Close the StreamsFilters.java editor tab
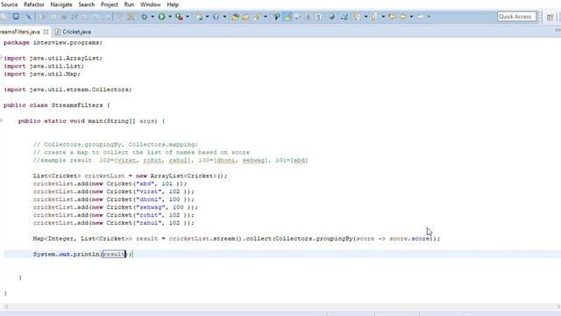Screen dimensions: 561x316 tap(46, 32)
